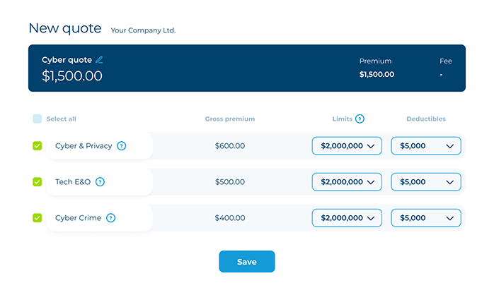This screenshot has height=295, width=494.
Task: Click the Save button
Action: tap(247, 261)
